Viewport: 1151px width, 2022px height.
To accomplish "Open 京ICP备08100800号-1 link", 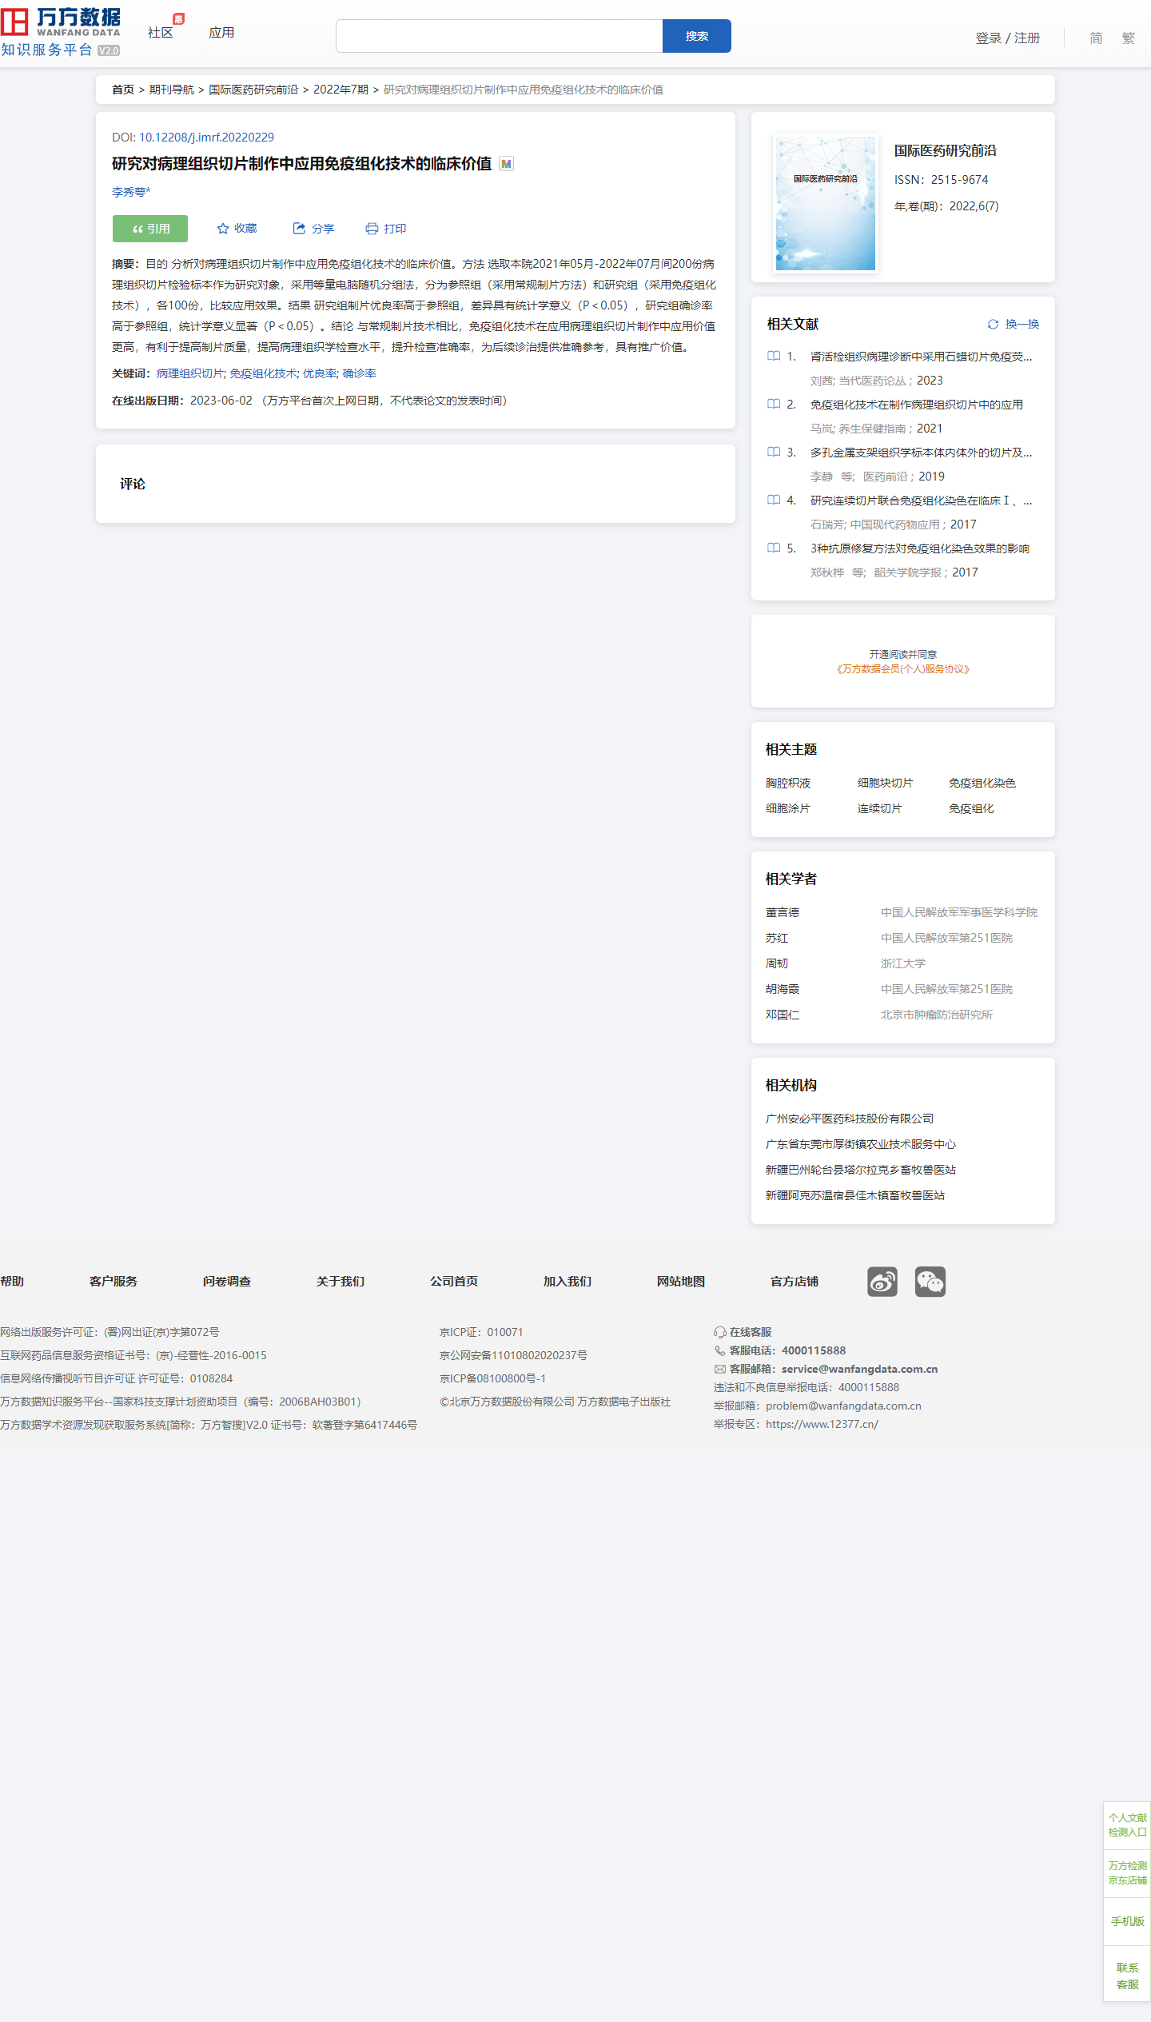I will pyautogui.click(x=492, y=1379).
